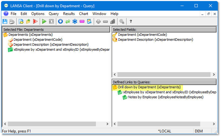Screen dimensions: 221x137
Task: Click right arrow of Selected Fields scrollbar
Action: tap(214, 74)
